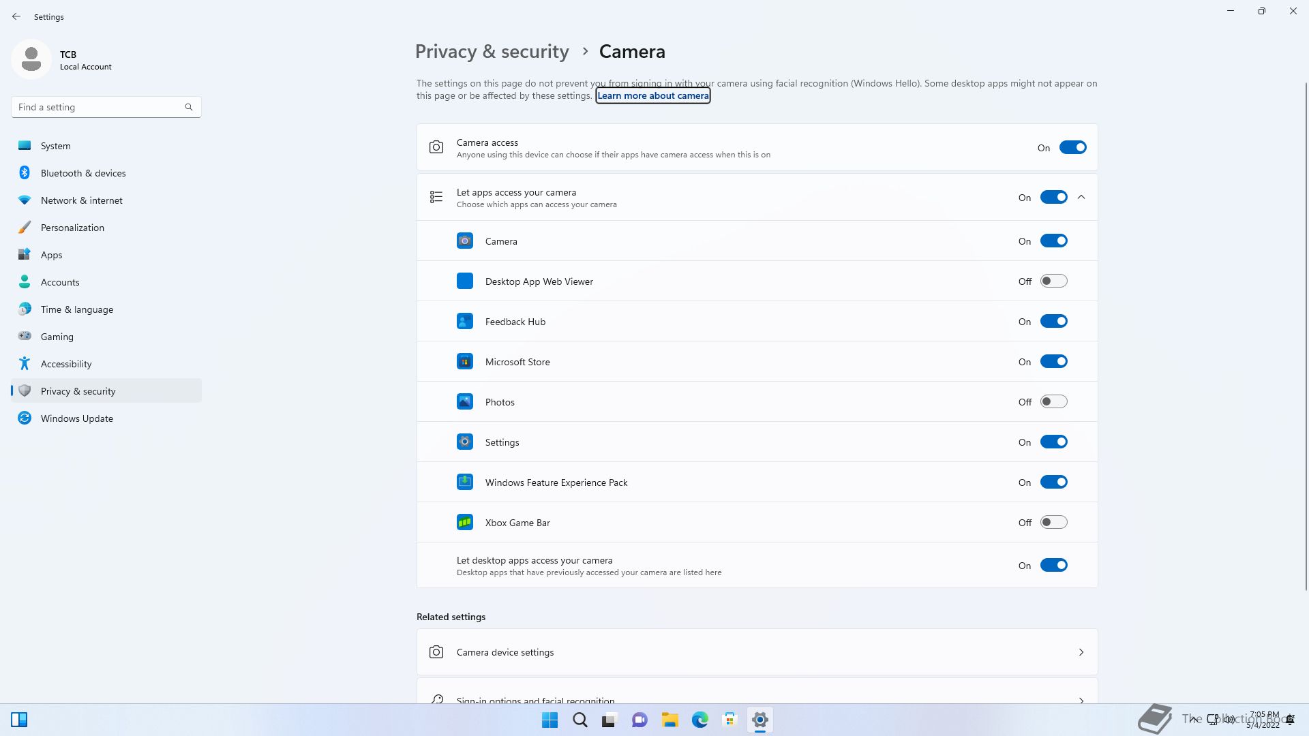Click the Settings gear in taskbar
This screenshot has width=1309, height=736.
[x=760, y=720]
